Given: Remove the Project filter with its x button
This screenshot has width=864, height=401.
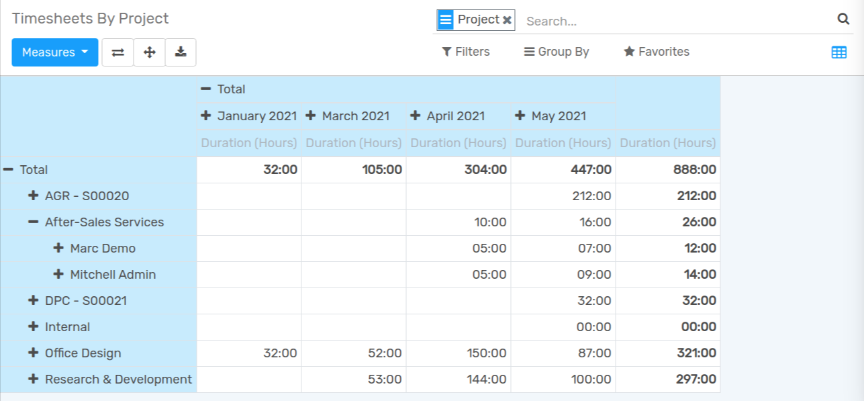Looking at the screenshot, I should click(508, 19).
